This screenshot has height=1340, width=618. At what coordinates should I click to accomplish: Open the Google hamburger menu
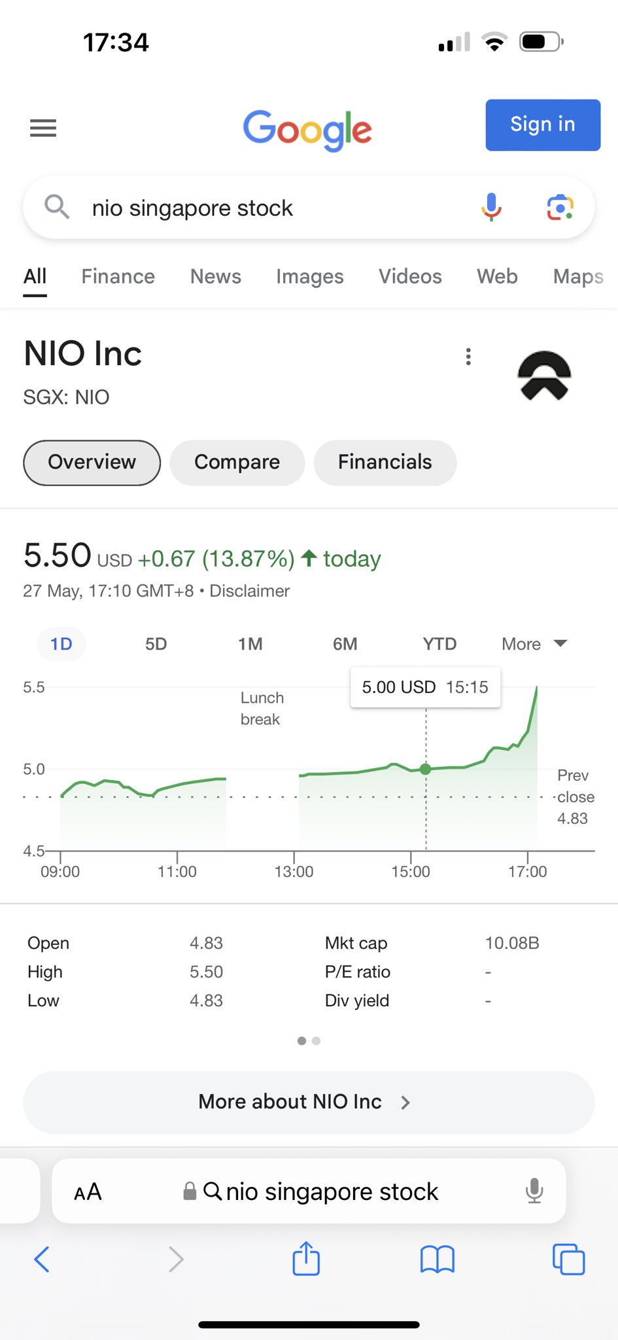click(x=43, y=128)
